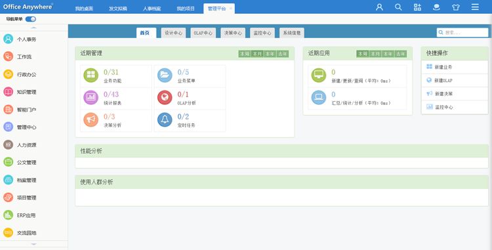Select 去年 filter in 近期应用 panel
The width and height of the screenshot is (492, 250).
click(400, 54)
